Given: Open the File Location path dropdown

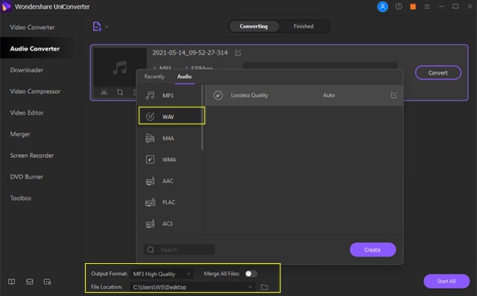Looking at the screenshot, I should point(192,287).
